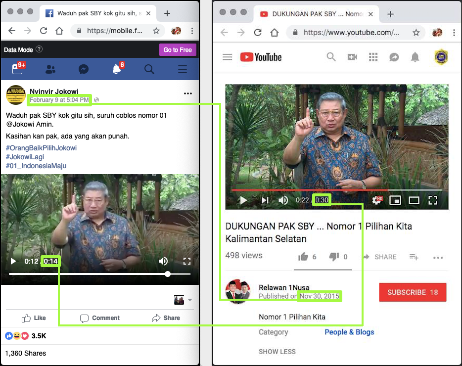This screenshot has width=462, height=366.
Task: Click YouTube search magnifier icon
Action: pyautogui.click(x=331, y=57)
